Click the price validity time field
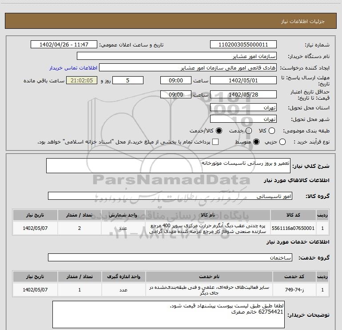342x330 pixels. pyautogui.click(x=176, y=94)
